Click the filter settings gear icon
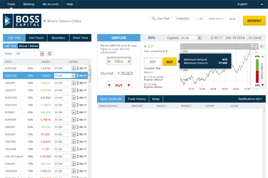268x178 pixels. point(50,53)
